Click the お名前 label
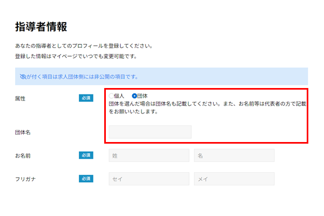324x216 pixels. tap(23, 156)
